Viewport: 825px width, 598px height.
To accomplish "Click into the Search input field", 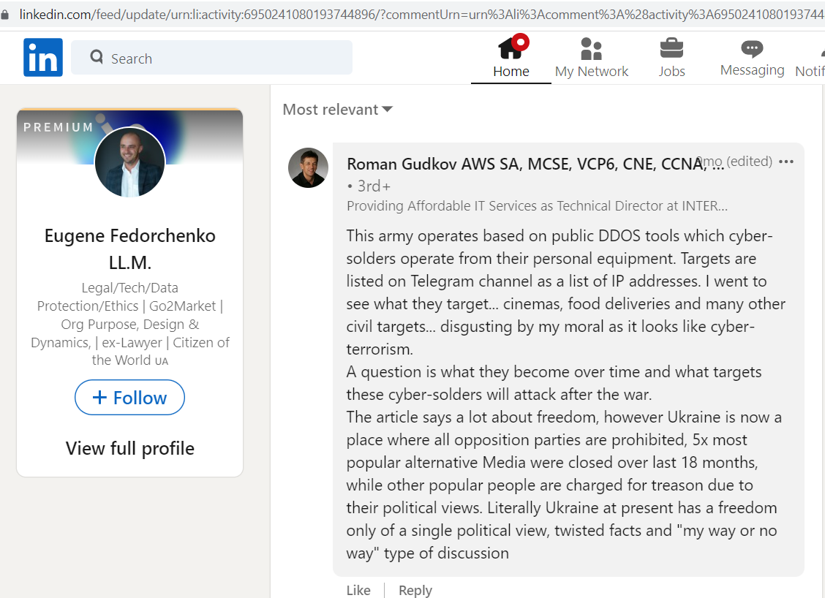I will (211, 57).
